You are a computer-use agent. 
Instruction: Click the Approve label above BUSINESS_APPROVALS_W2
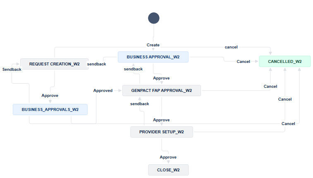pos(50,96)
